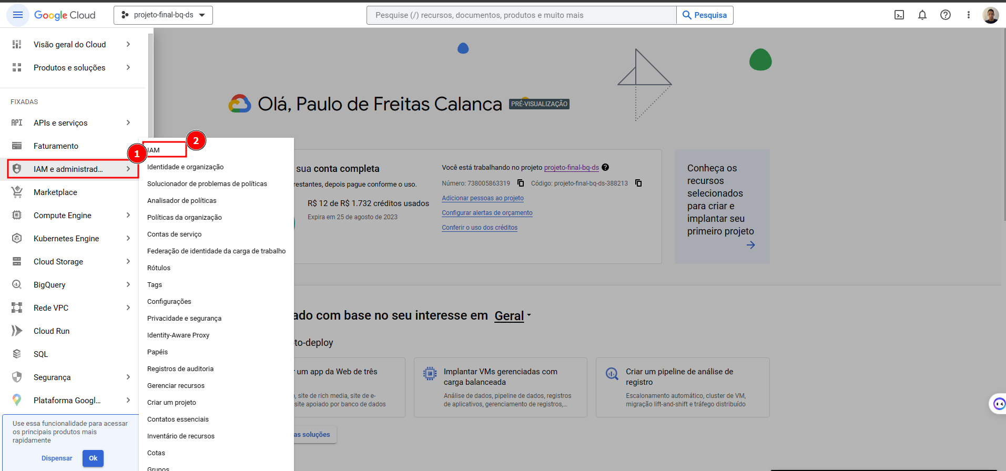Expand BigQuery submenu arrow
The height and width of the screenshot is (471, 1006).
[x=128, y=284]
